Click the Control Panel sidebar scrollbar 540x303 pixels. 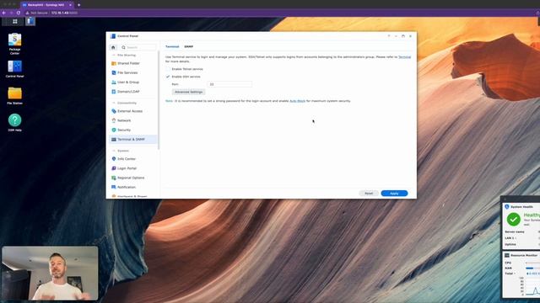159,100
